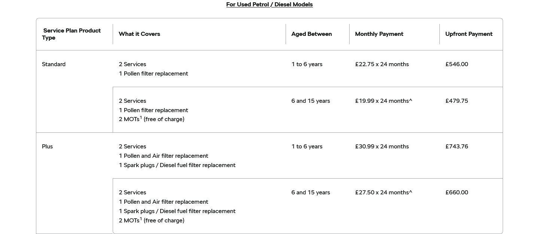Click the £743.76 upfront payment value
Screen dimensions: 539x234
pyautogui.click(x=457, y=147)
